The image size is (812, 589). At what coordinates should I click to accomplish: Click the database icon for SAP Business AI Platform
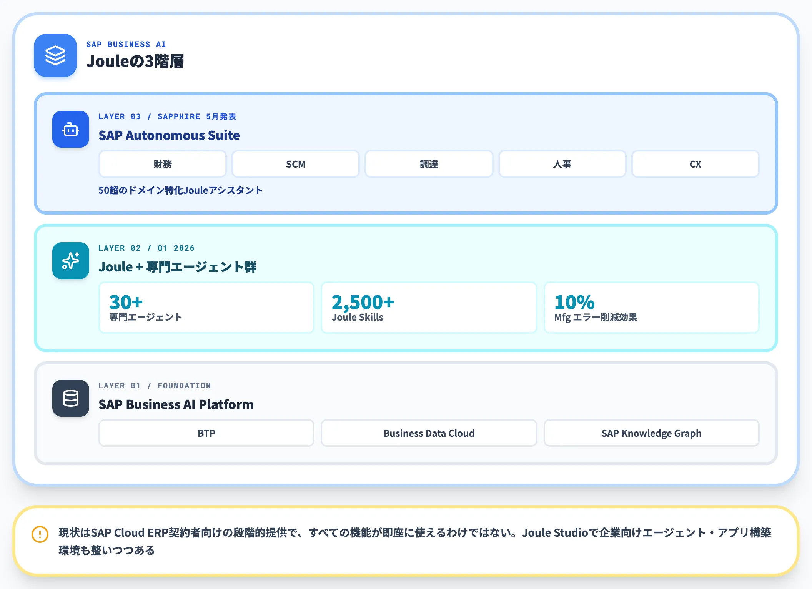coord(71,398)
